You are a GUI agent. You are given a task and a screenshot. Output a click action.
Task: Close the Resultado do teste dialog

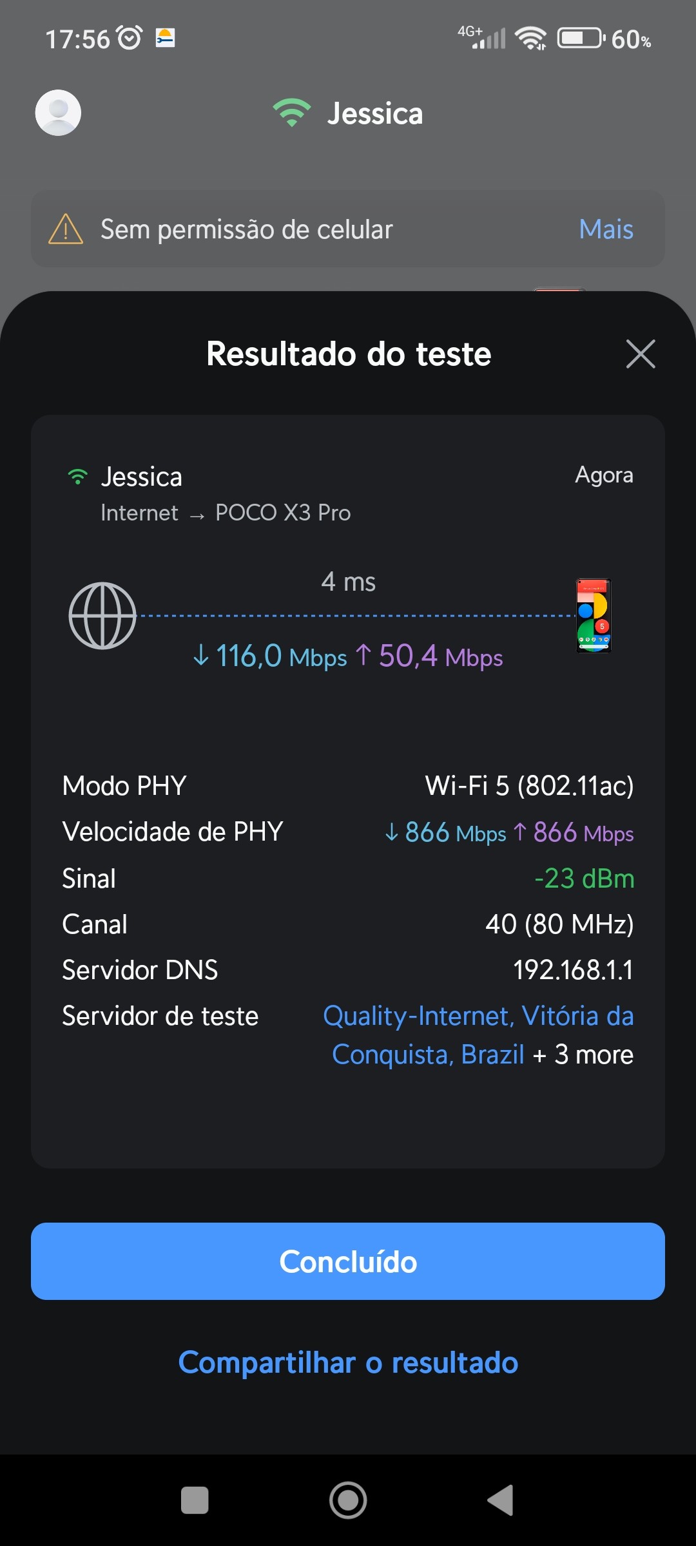pos(640,354)
